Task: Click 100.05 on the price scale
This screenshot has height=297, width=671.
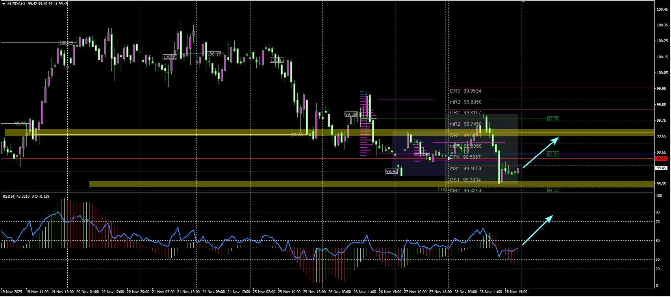Action: click(662, 73)
